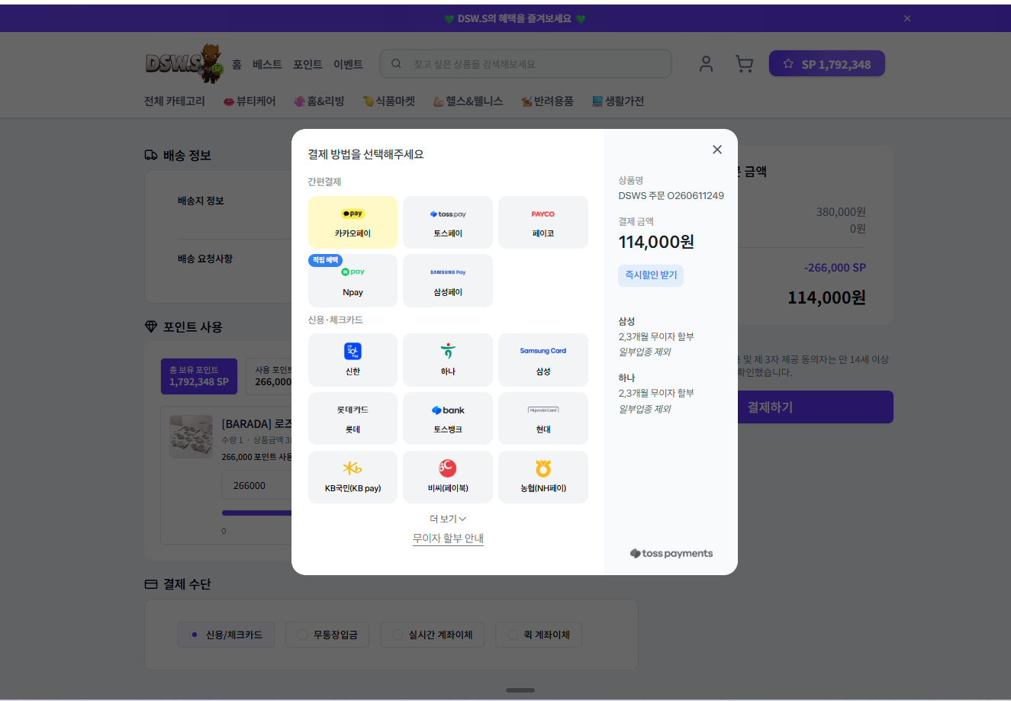Expand more cards with 더 보기
Image resolution: width=1011 pixels, height=701 pixels.
[448, 519]
